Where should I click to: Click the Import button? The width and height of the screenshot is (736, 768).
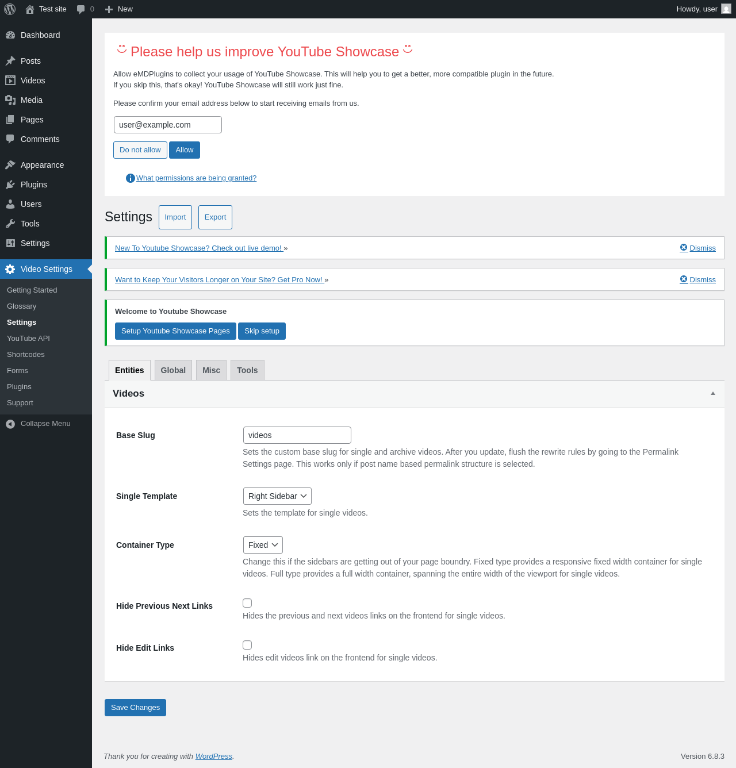coord(175,217)
